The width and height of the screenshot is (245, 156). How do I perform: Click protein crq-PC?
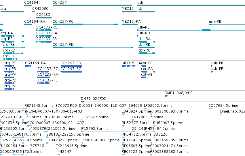pos(10,86)
